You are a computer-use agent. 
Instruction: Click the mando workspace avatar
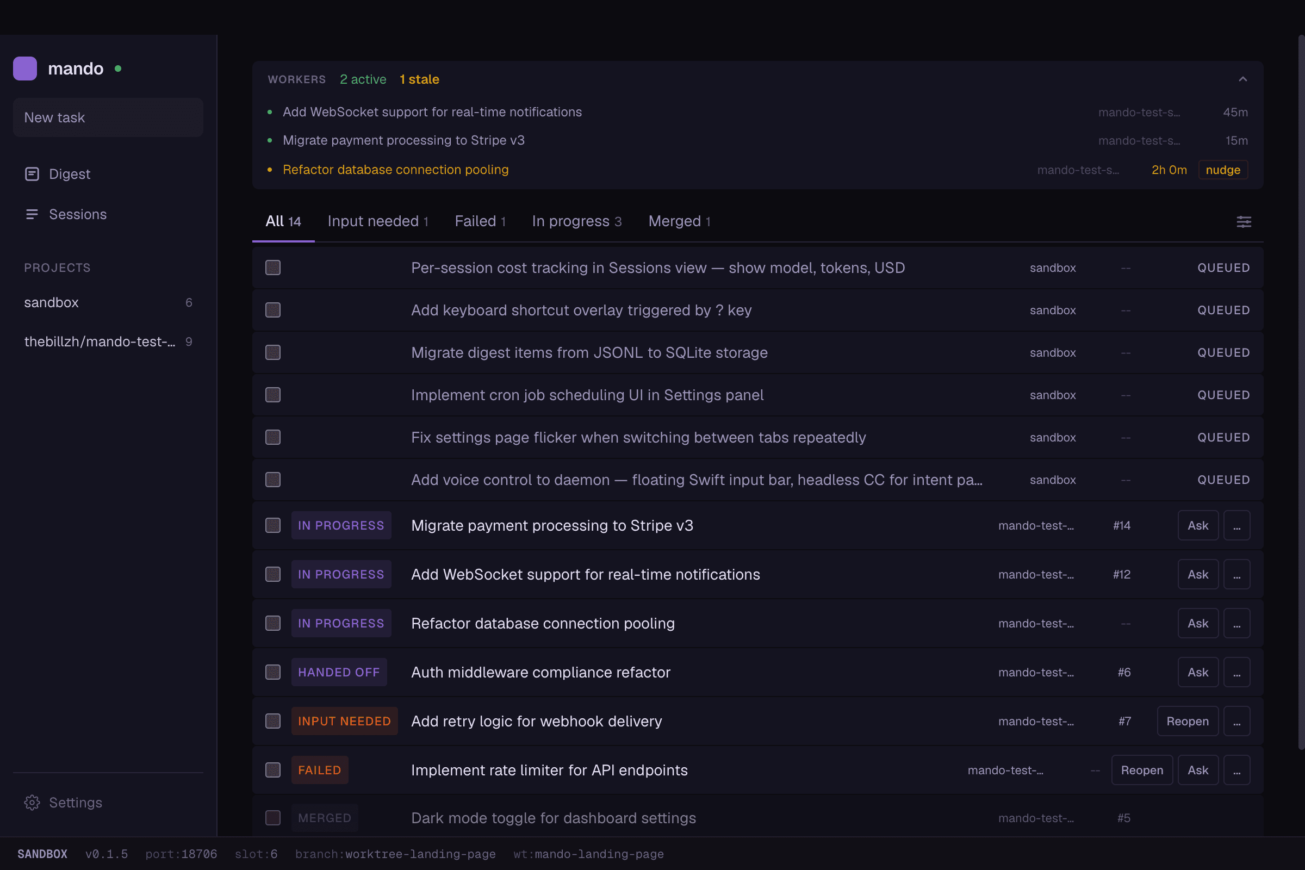pyautogui.click(x=25, y=67)
